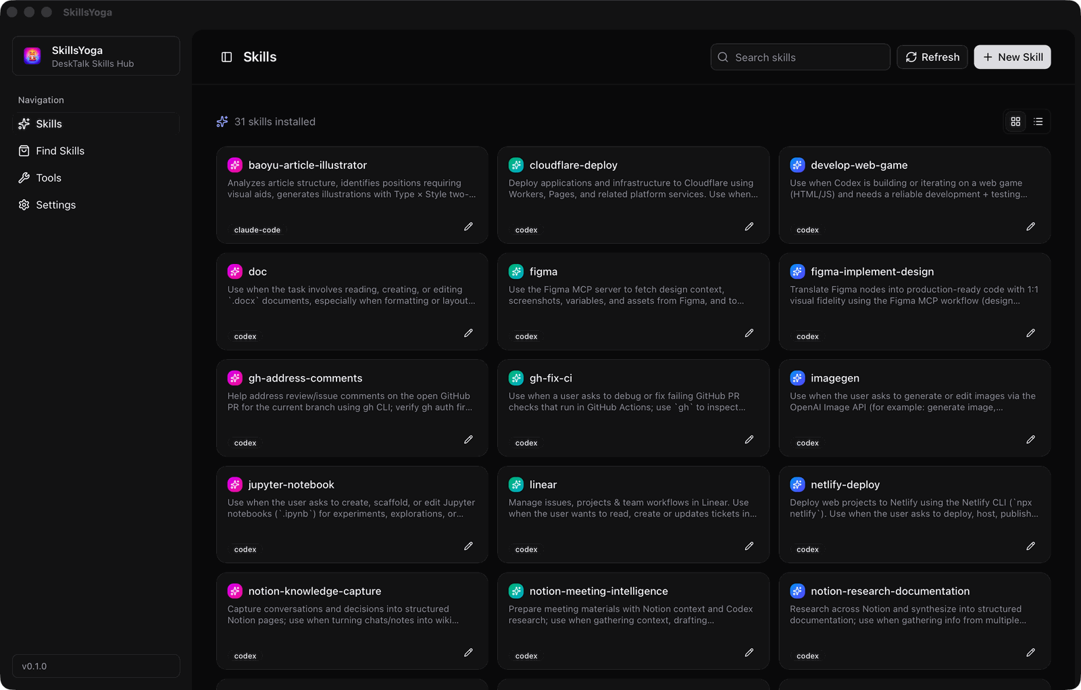
Task: Click the codex tag on doc skill
Action: [245, 337]
